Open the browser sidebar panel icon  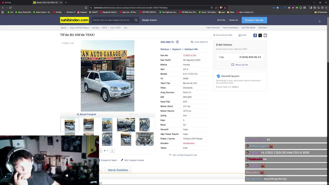coord(310,8)
